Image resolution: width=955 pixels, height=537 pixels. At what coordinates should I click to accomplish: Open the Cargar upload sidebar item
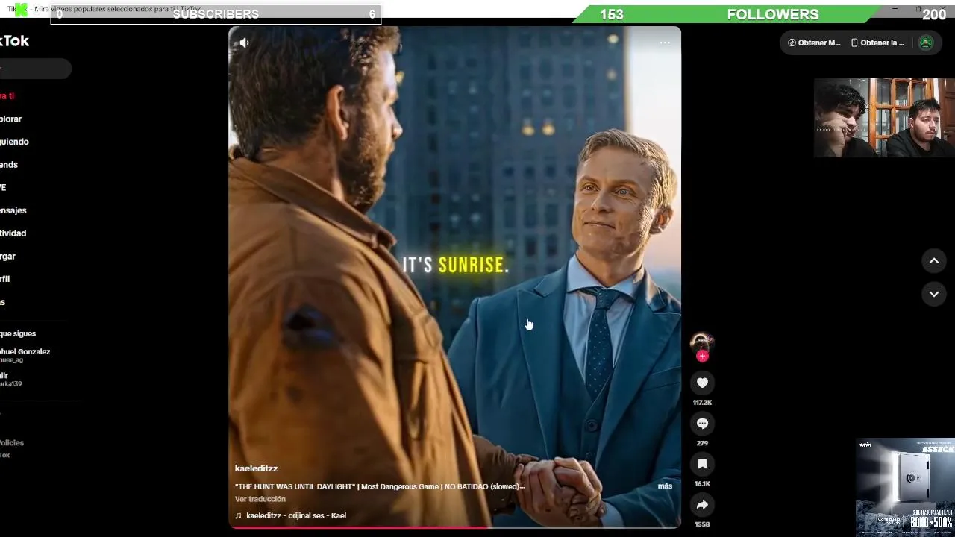click(x=8, y=256)
